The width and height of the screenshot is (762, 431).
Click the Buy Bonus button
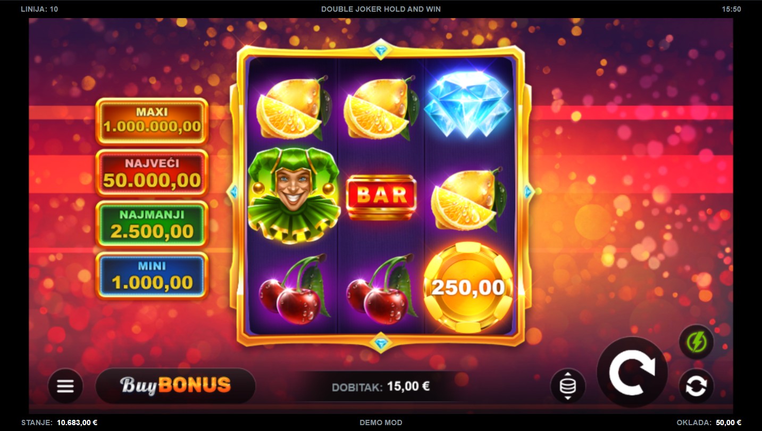point(175,386)
